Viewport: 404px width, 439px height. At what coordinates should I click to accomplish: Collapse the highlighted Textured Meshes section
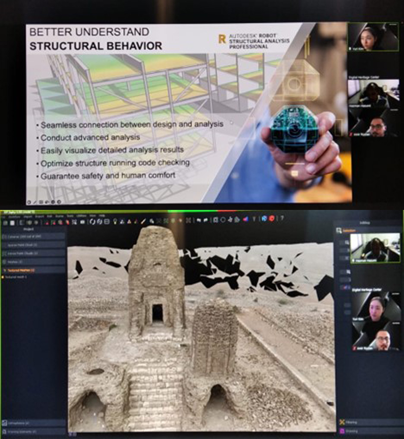coord(33,270)
